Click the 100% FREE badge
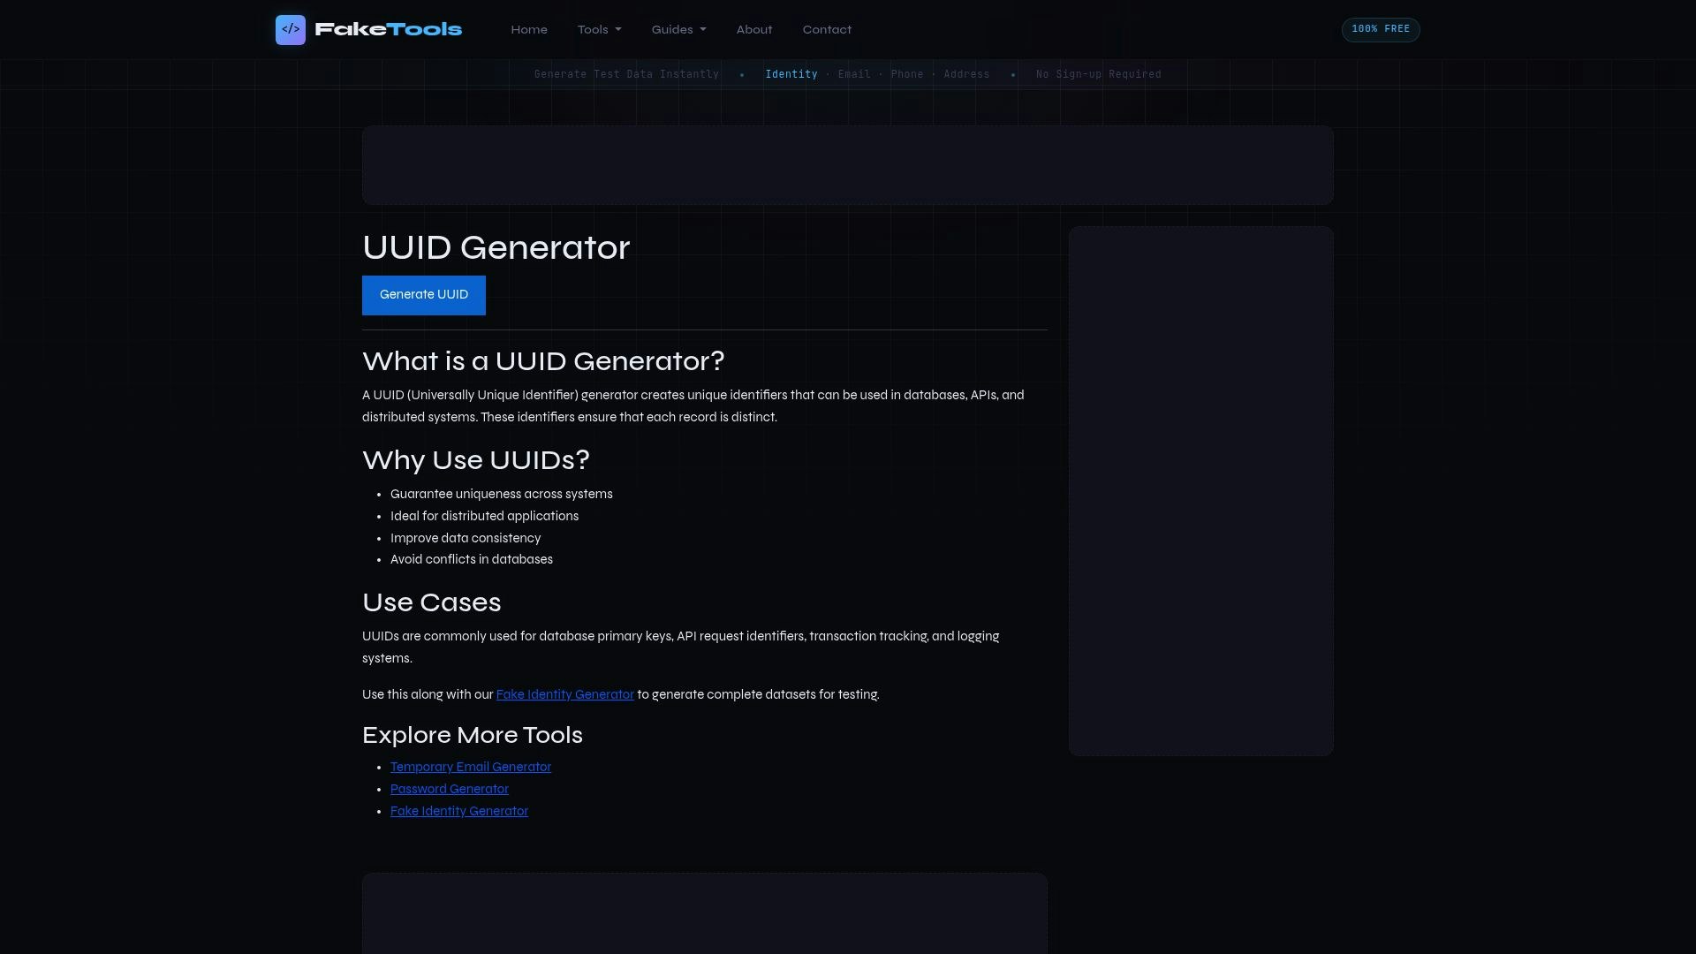 click(x=1381, y=29)
